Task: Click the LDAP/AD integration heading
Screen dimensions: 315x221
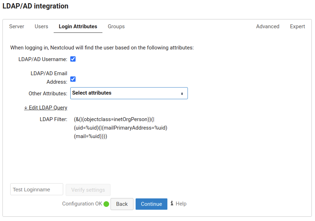Action: click(35, 6)
